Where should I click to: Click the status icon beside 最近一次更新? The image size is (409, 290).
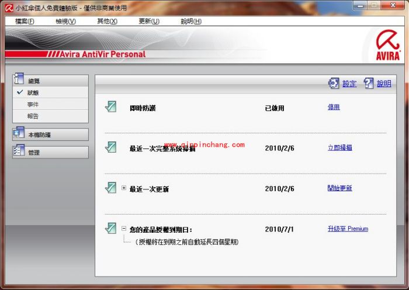pyautogui.click(x=110, y=188)
